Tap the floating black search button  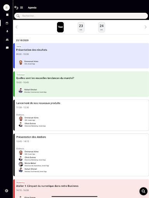tap(143, 191)
